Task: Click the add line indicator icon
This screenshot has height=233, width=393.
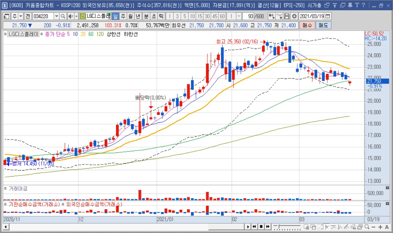Action: tap(279, 16)
